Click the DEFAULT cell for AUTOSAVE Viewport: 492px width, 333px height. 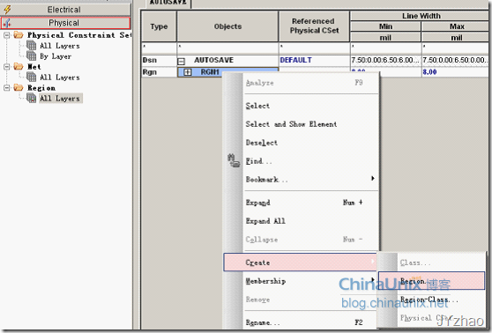click(315, 60)
